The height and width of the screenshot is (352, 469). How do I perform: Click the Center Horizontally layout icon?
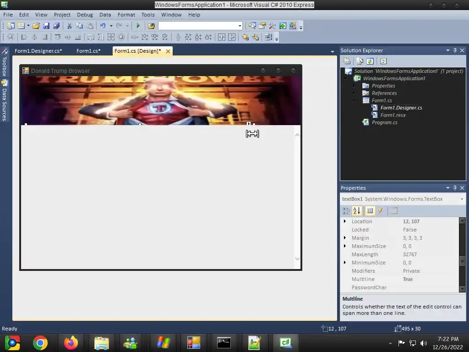point(222,37)
